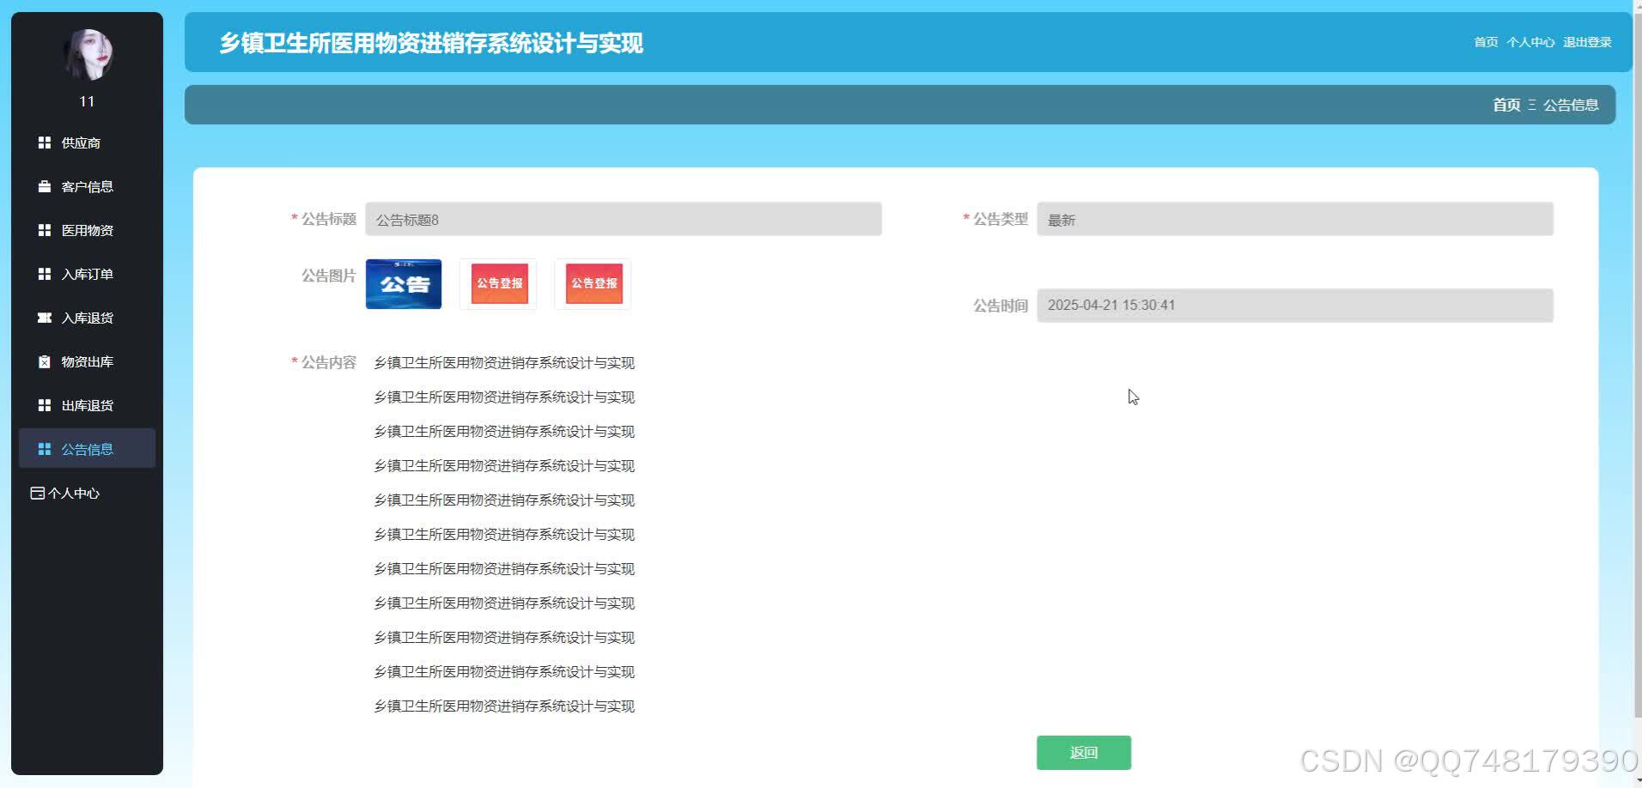This screenshot has height=788, width=1642.
Task: Click the clipboard icon beside 物资出库
Action: 45,361
